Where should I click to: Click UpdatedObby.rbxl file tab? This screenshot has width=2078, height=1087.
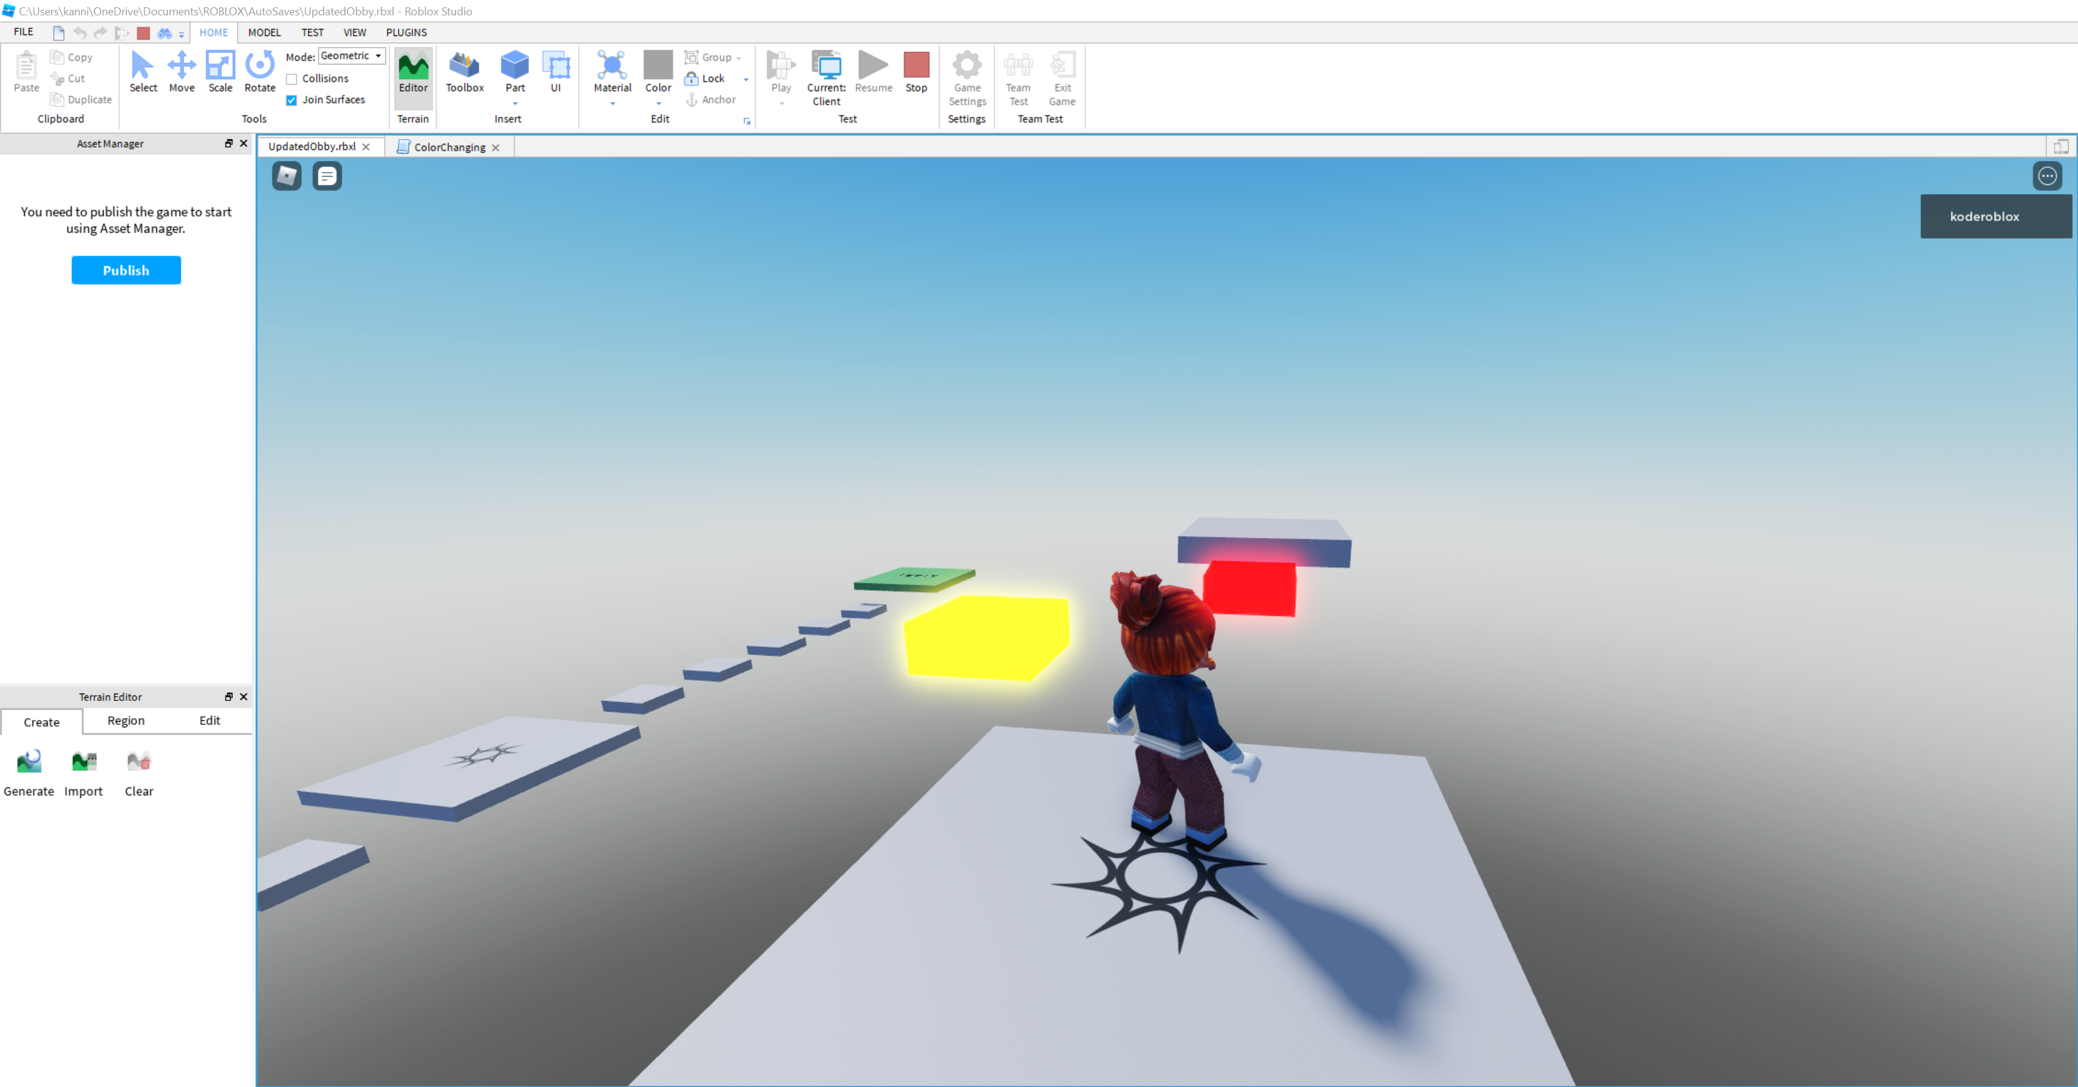(x=309, y=146)
